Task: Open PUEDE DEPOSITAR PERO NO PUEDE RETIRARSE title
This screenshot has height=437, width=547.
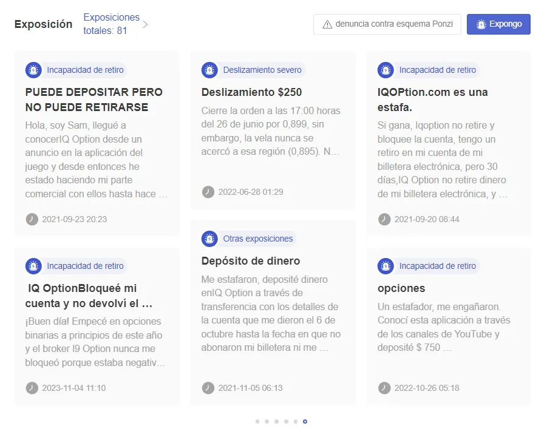Action: pyautogui.click(x=94, y=100)
